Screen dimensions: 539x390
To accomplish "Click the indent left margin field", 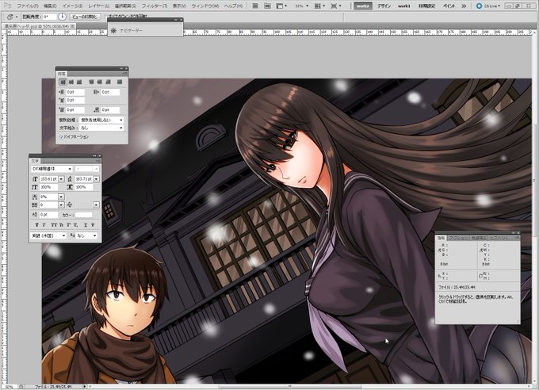I will [x=75, y=92].
